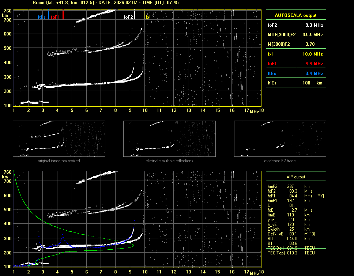Select the red foF1 4.4 MHz value
This screenshot has height=276, width=354.
(x=314, y=64)
